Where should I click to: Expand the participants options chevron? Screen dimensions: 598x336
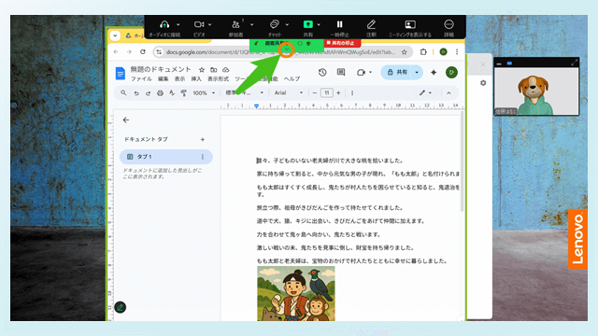coord(251,25)
